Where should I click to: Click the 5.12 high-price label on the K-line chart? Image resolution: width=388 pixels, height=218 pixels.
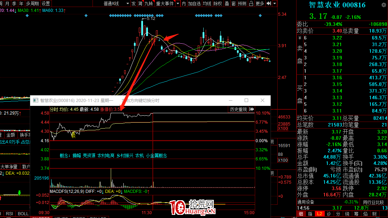coord(151,19)
